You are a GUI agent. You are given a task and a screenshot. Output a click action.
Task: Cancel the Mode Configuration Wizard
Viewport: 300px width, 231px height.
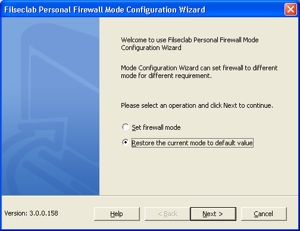click(x=264, y=214)
